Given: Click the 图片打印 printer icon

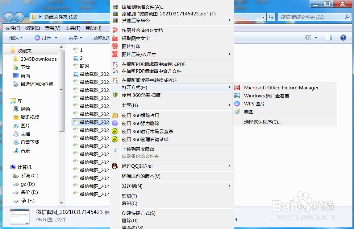Looking at the screenshot, I should [x=115, y=47].
